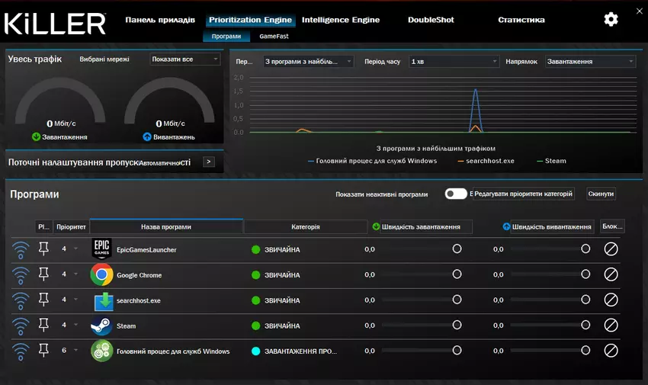The width and height of the screenshot is (648, 385).
Task: Click the Wi-Fi icon in Steam row
Action: [21, 326]
